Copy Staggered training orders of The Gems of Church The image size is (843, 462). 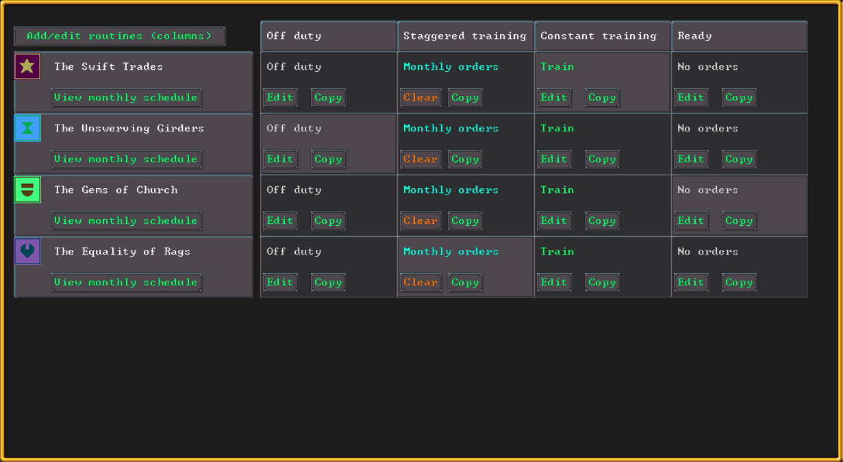(x=466, y=221)
